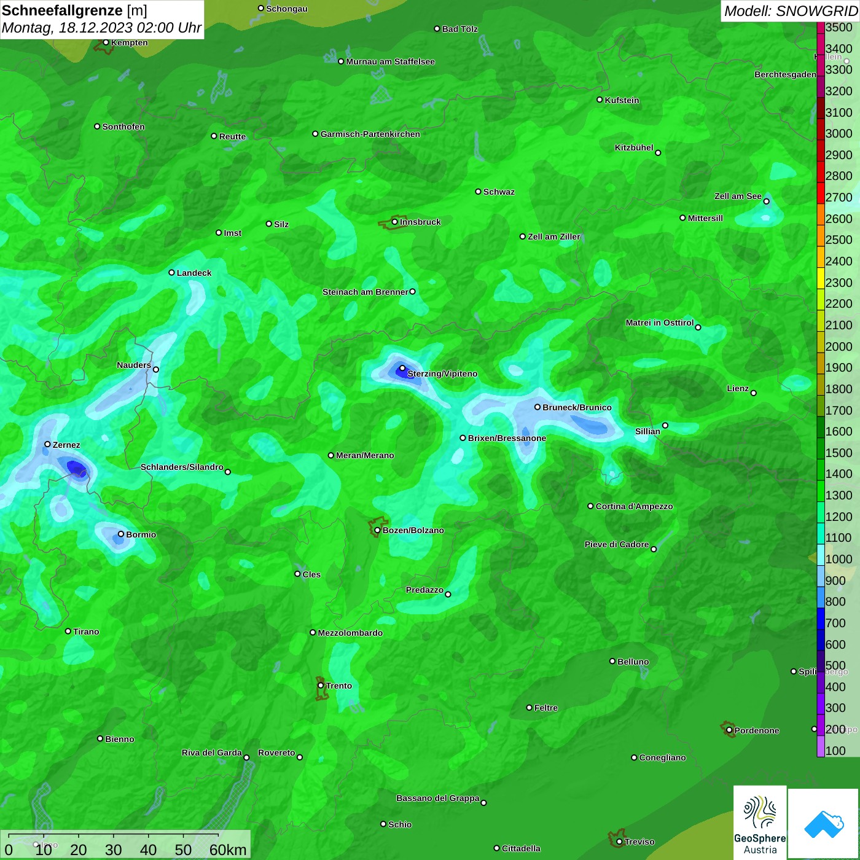This screenshot has width=860, height=860.
Task: Click the 'Schwaz' label
Action: (499, 192)
